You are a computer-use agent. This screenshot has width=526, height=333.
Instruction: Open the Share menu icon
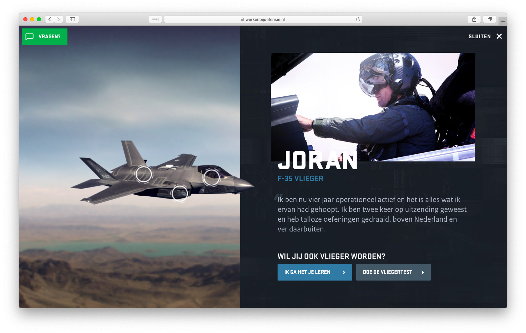[474, 19]
